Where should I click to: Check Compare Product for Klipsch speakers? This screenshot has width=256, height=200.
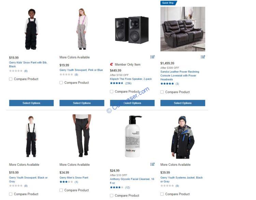112,91
